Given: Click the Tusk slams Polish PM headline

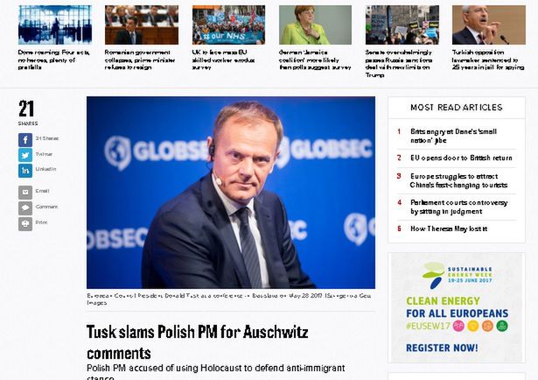Looking at the screenshot, I should point(198,342).
